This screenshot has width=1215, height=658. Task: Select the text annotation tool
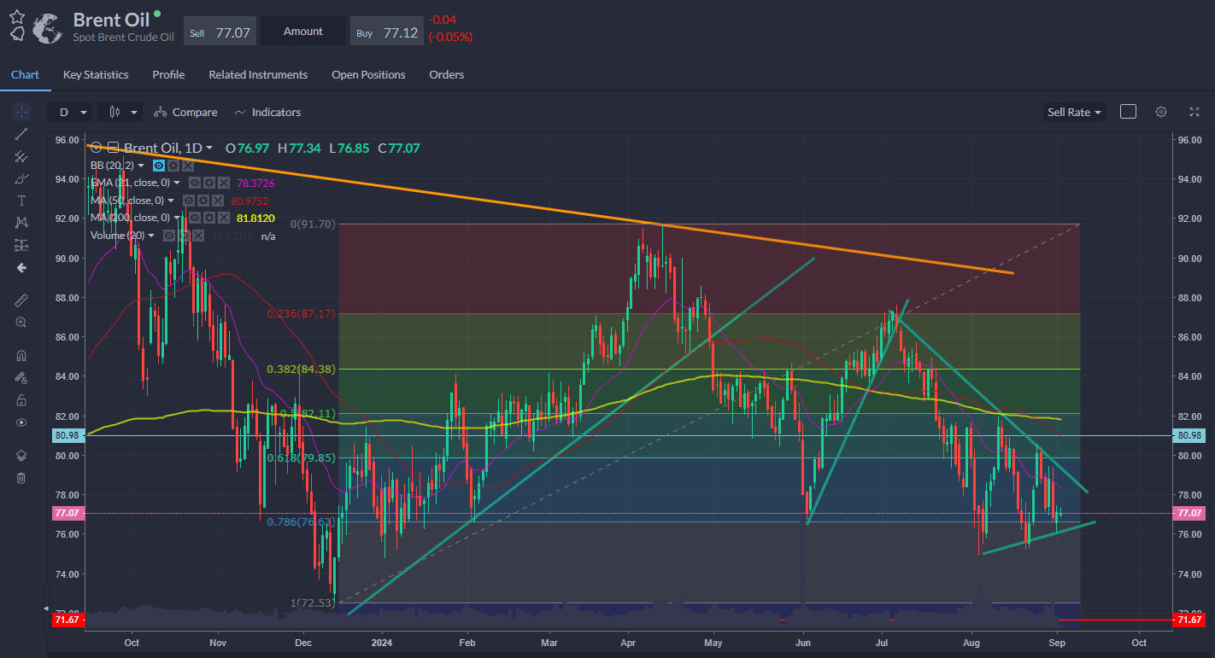tap(21, 201)
